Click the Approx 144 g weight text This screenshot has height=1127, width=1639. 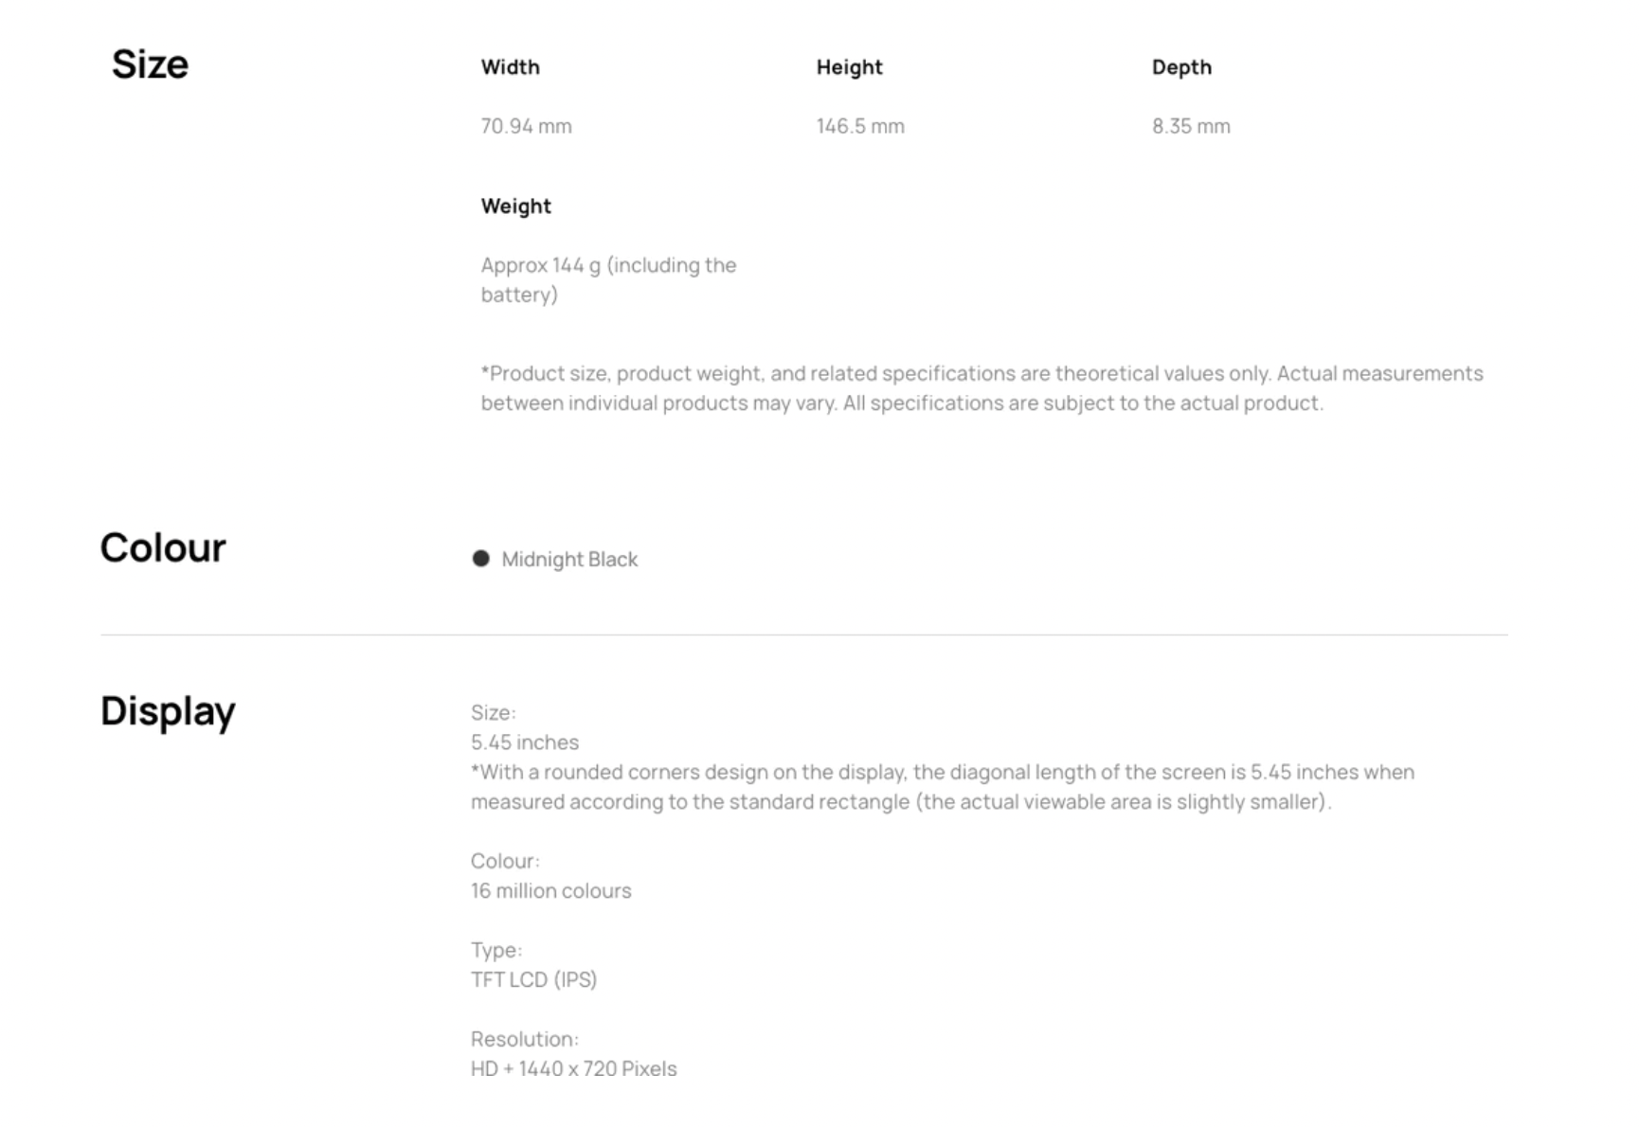(608, 279)
